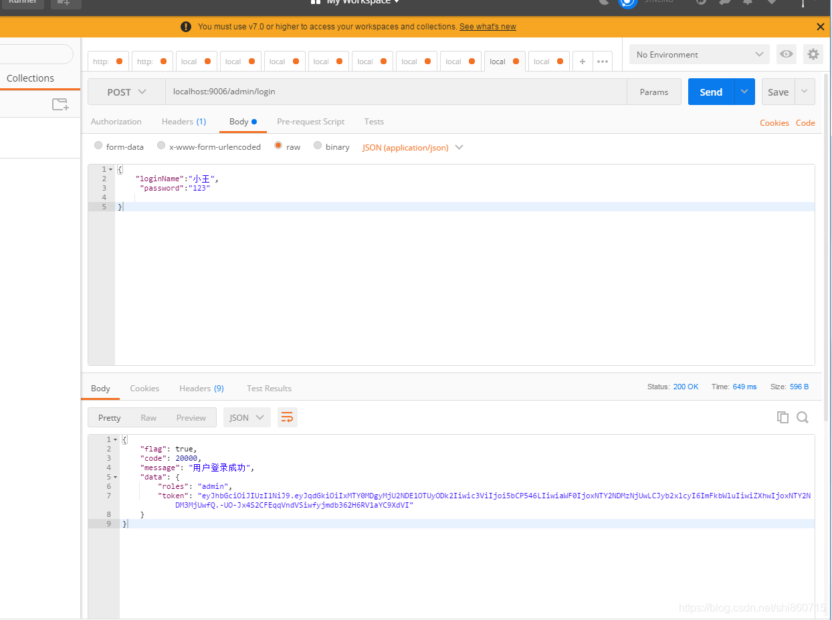Click the search response magnifier icon
The height and width of the screenshot is (620, 832).
803,417
